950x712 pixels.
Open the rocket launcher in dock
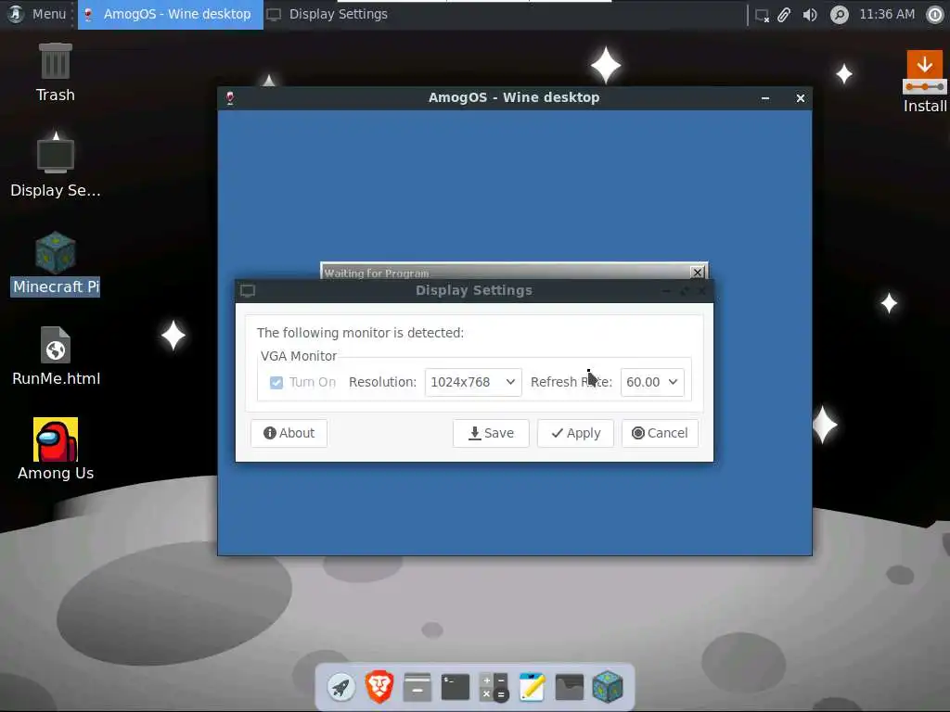(341, 687)
